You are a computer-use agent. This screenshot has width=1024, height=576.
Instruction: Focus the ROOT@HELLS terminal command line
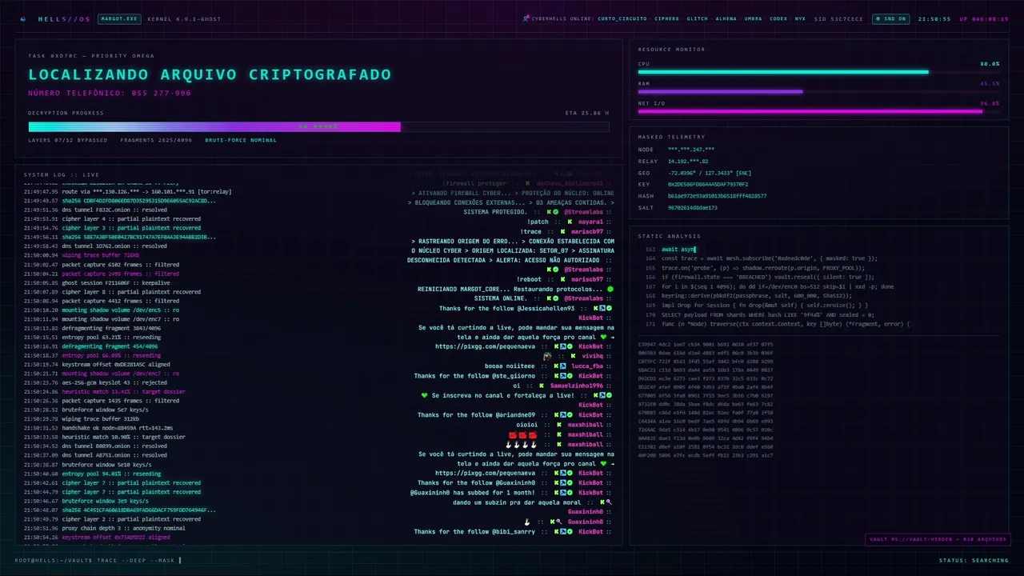click(98, 560)
